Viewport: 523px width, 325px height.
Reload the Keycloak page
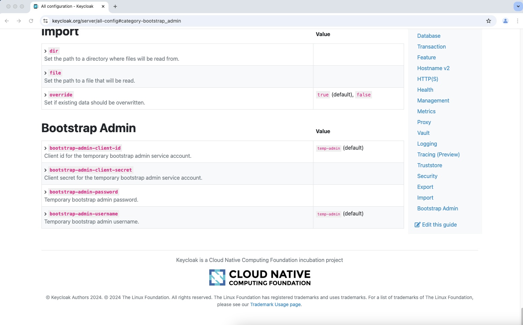coord(31,21)
